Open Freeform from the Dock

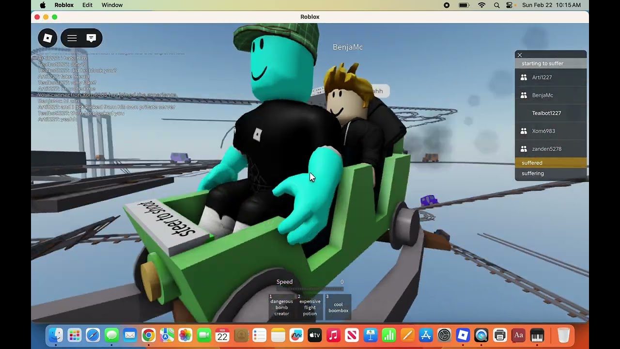(296, 335)
